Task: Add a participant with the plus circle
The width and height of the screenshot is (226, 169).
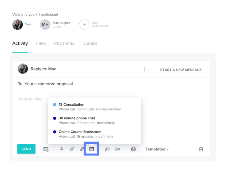Action: coord(84,25)
